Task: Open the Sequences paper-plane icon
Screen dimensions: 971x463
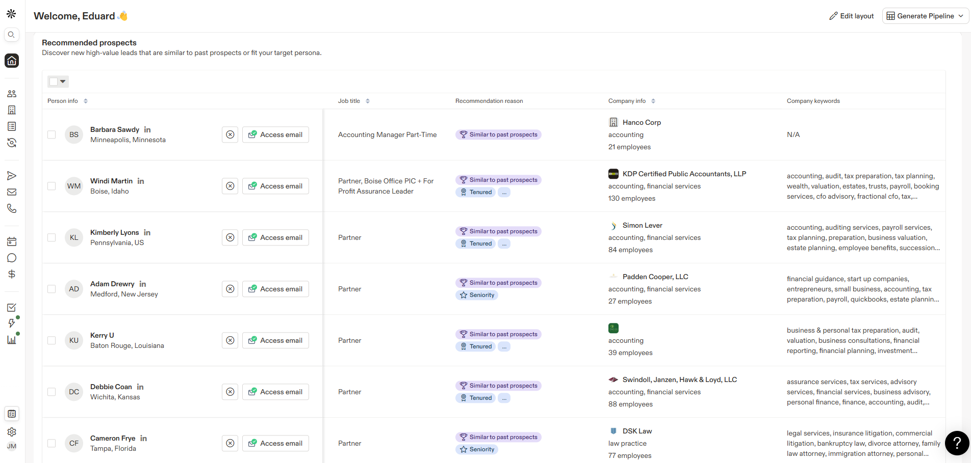Action: pos(12,176)
